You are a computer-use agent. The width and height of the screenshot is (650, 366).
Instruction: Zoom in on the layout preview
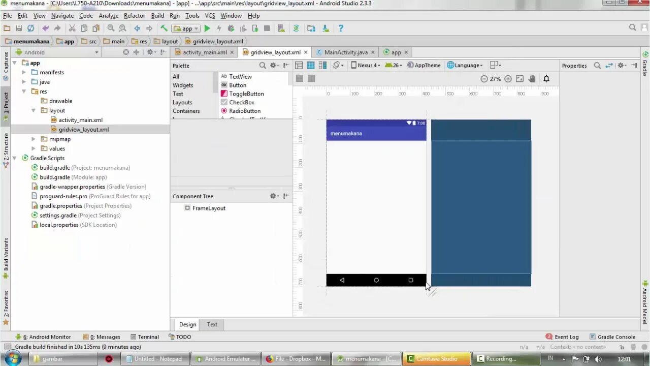pos(508,79)
